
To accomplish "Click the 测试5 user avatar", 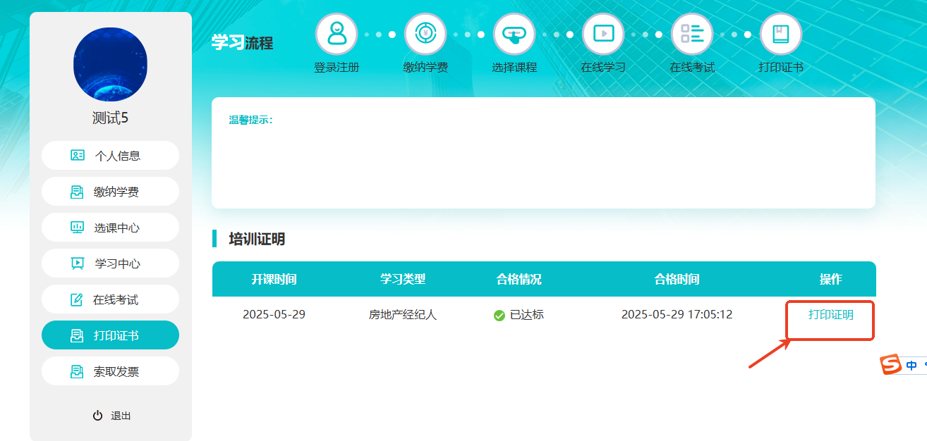I will [110, 64].
